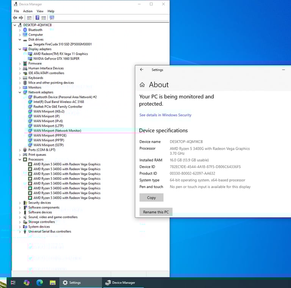
Task: Open the Help menu
Action: 51,11
